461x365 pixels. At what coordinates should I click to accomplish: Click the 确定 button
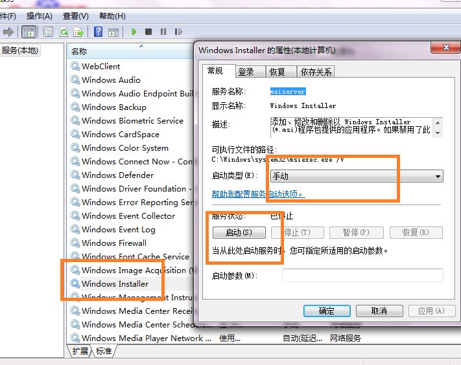tap(327, 311)
